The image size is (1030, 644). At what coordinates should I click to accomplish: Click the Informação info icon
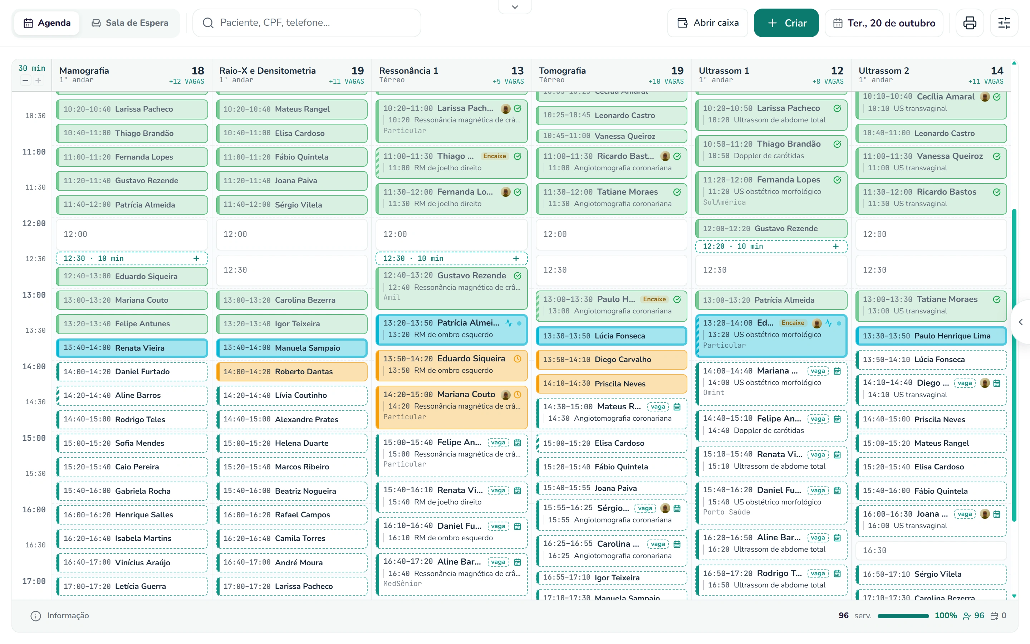pos(36,616)
